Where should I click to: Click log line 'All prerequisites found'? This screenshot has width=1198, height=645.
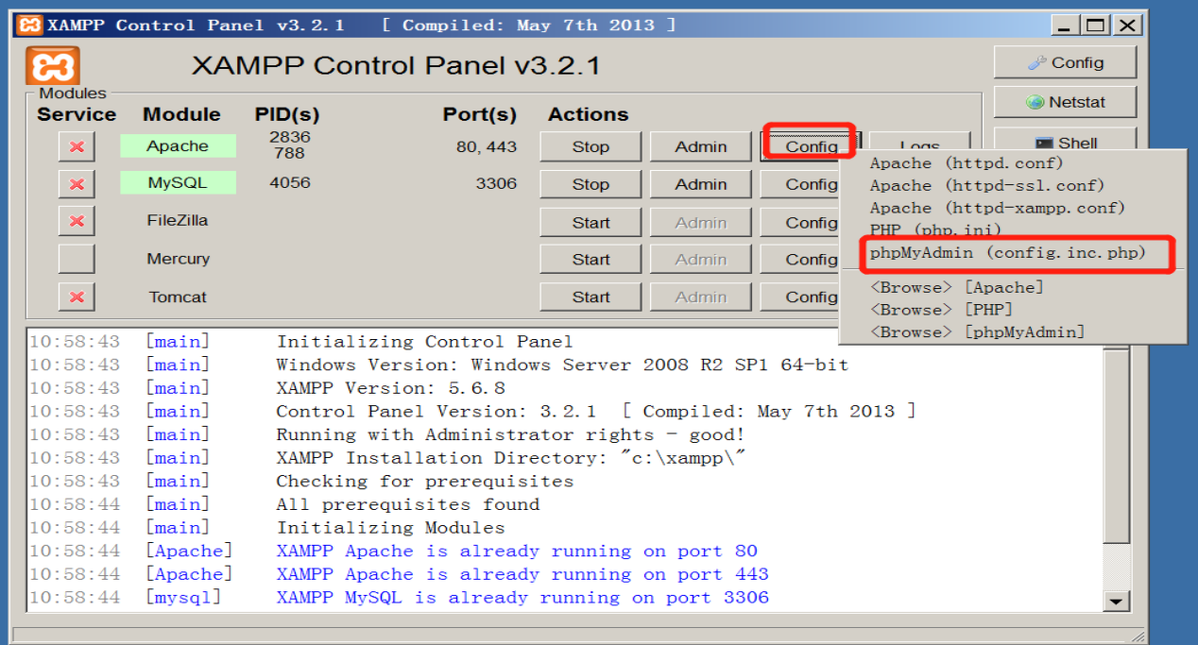coord(407,504)
